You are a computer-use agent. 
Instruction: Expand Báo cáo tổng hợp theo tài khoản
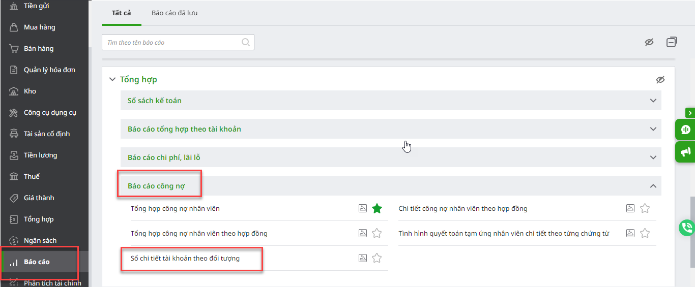(x=391, y=129)
